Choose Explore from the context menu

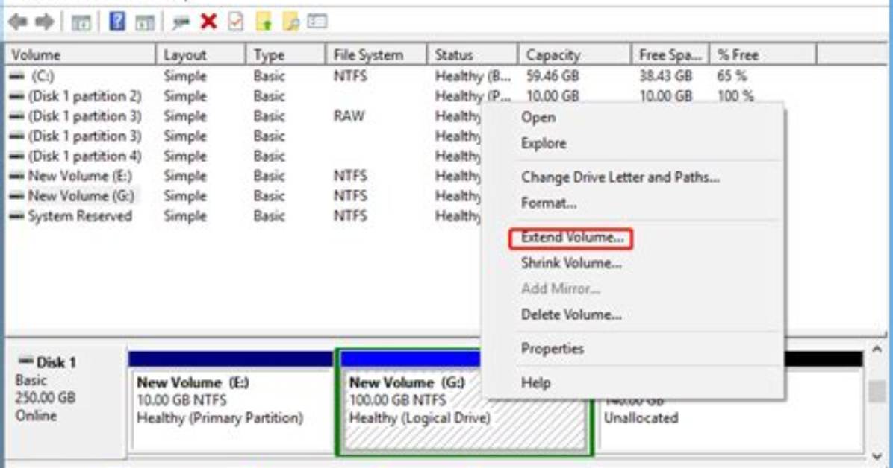(544, 143)
